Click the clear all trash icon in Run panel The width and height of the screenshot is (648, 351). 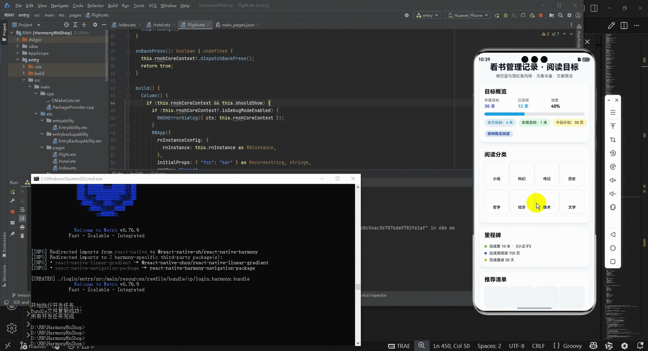pos(22,235)
